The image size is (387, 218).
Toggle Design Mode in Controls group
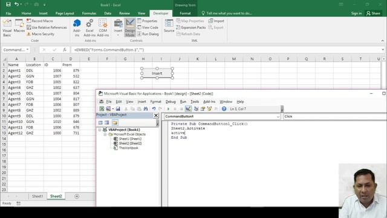130,28
